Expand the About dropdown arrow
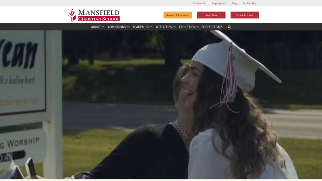 tap(103, 27)
